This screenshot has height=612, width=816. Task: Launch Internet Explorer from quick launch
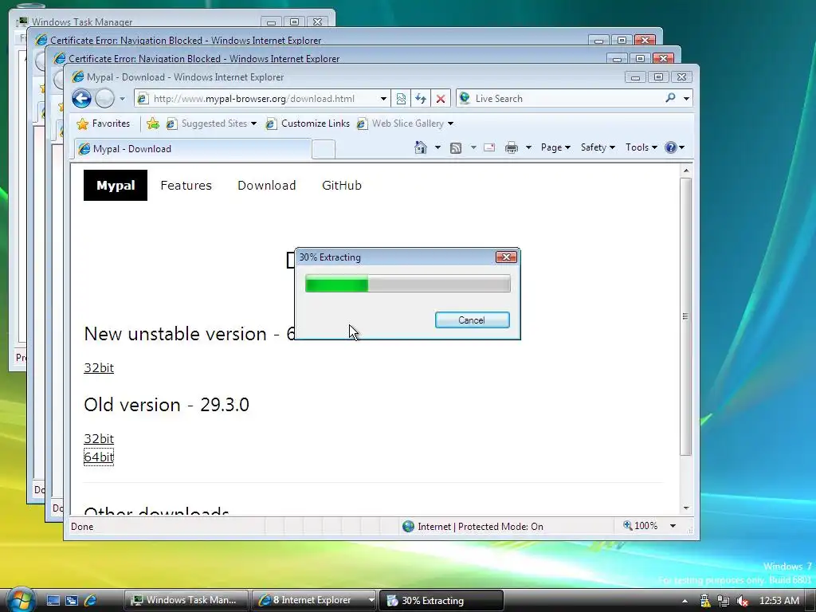(90, 600)
